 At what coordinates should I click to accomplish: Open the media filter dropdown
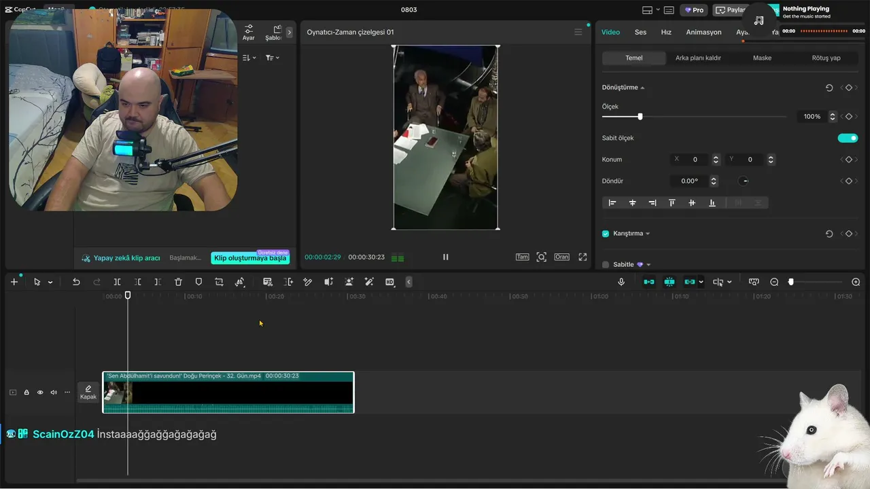click(273, 58)
